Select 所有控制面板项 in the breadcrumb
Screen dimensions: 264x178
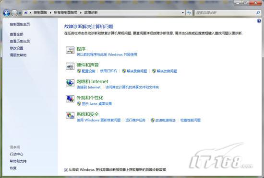point(65,12)
